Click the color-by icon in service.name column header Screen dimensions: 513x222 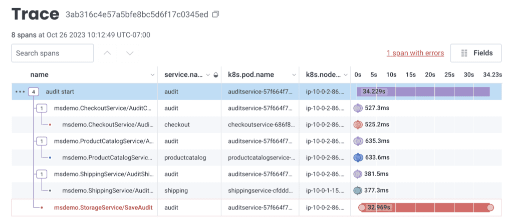tap(215, 75)
